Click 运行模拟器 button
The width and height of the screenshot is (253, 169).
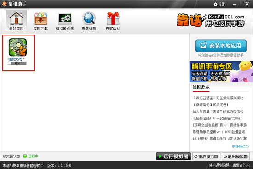173,157
